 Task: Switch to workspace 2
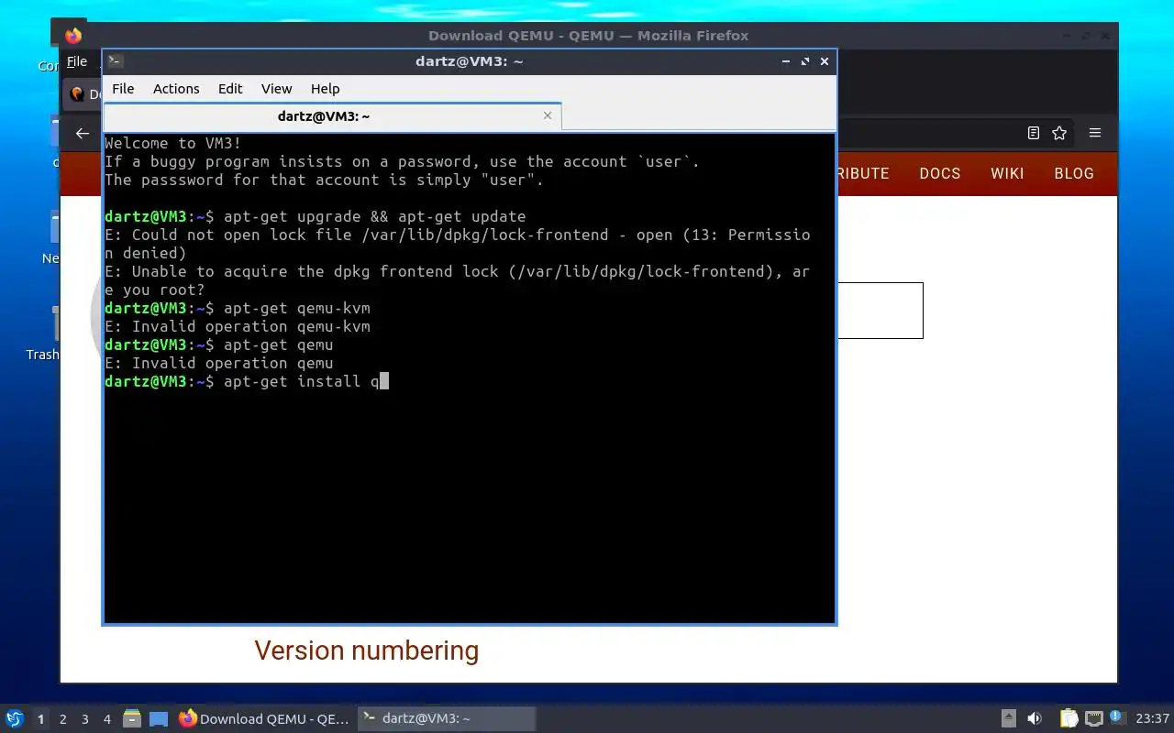(63, 719)
